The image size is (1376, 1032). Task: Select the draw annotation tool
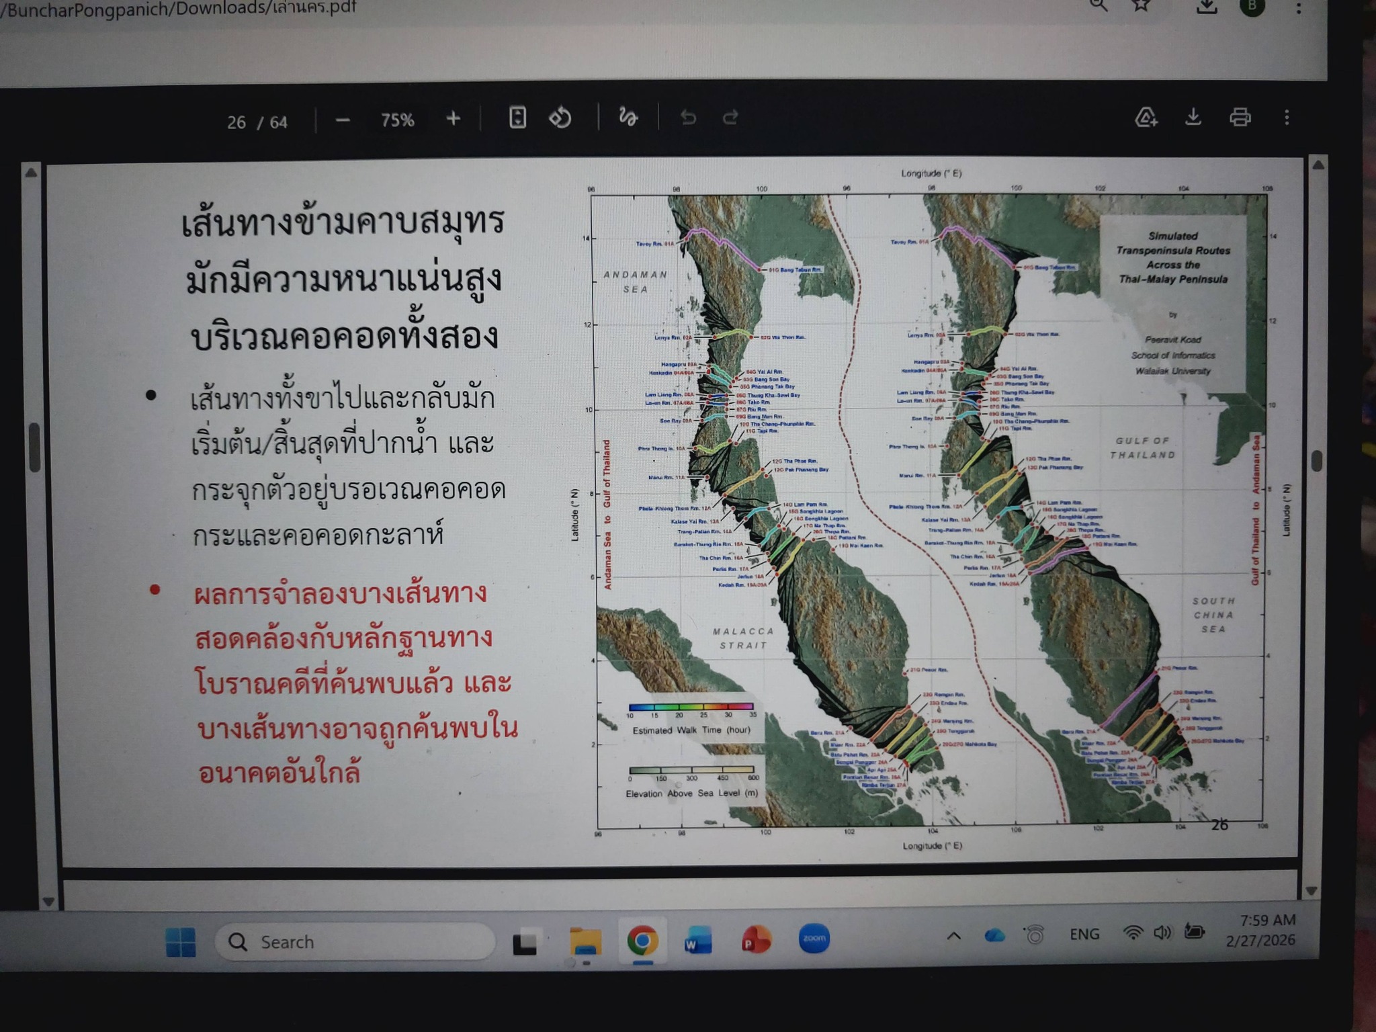628,117
